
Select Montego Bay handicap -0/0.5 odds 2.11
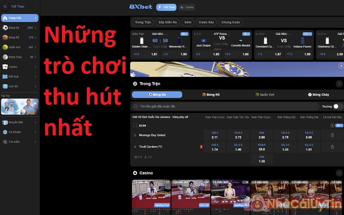pyautogui.click(x=215, y=135)
